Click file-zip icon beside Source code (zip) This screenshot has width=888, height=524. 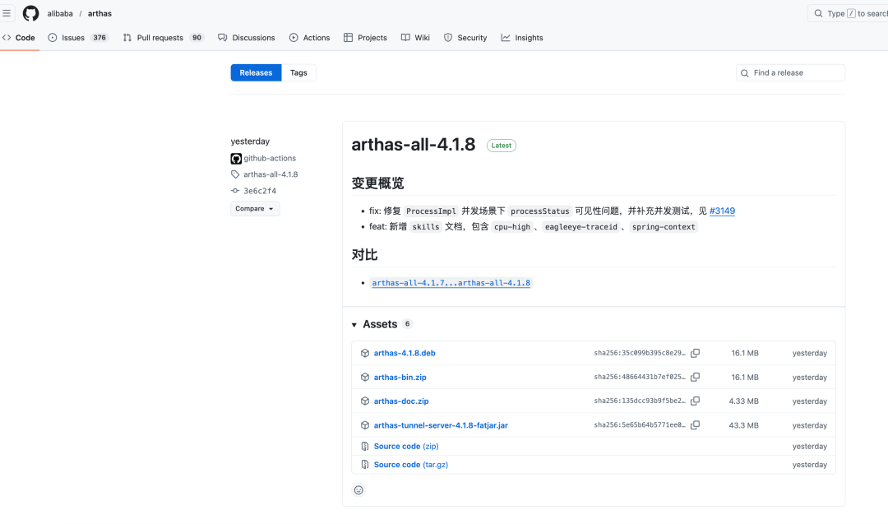(365, 447)
